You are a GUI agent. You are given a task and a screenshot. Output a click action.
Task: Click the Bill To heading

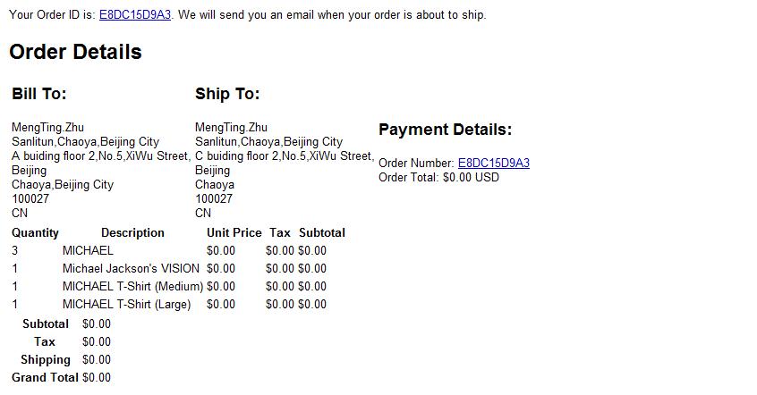[39, 94]
